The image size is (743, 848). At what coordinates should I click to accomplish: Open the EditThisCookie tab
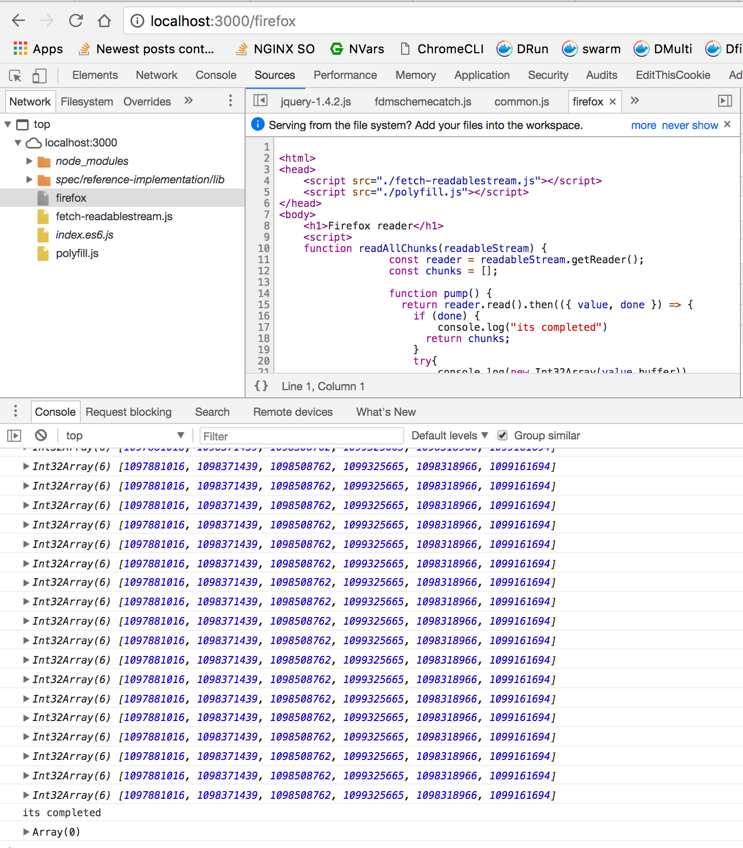pos(673,75)
